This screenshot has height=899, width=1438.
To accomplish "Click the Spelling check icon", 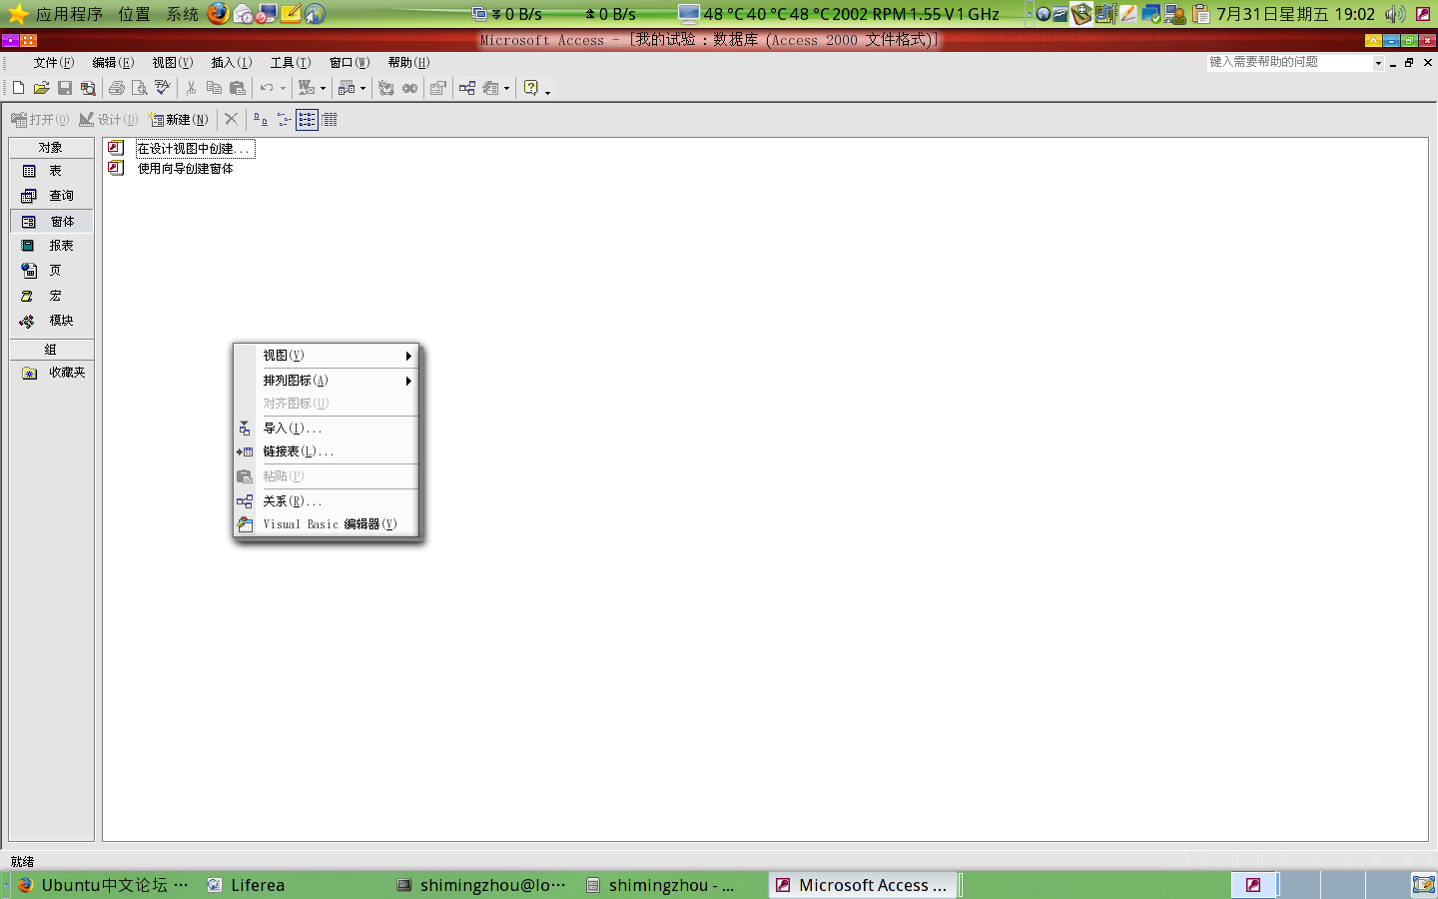I will tap(163, 88).
